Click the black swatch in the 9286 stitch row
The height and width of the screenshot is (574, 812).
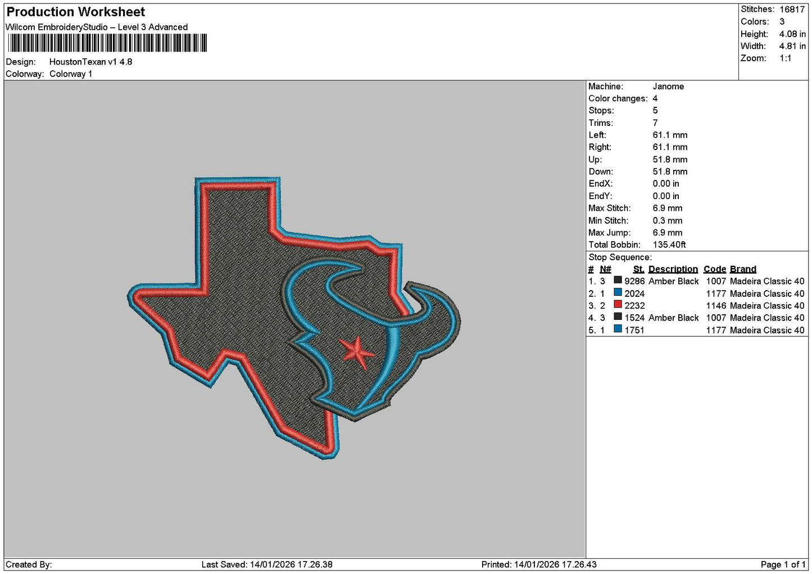tap(618, 280)
